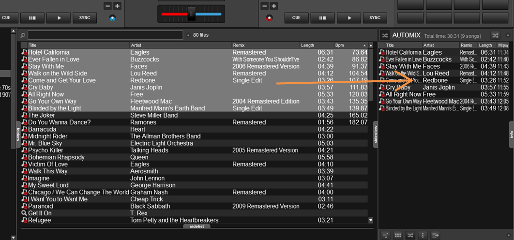
Task: Open the grid view icon in sideview footer
Action: click(398, 235)
